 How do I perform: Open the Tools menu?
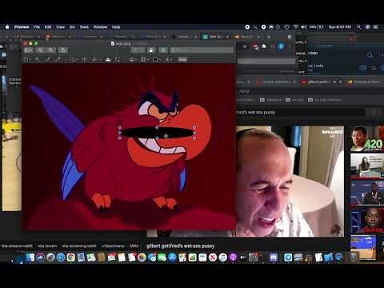pos(84,27)
